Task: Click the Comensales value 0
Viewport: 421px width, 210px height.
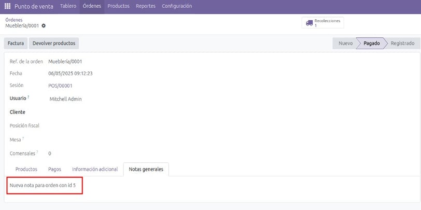Action: (x=50, y=153)
